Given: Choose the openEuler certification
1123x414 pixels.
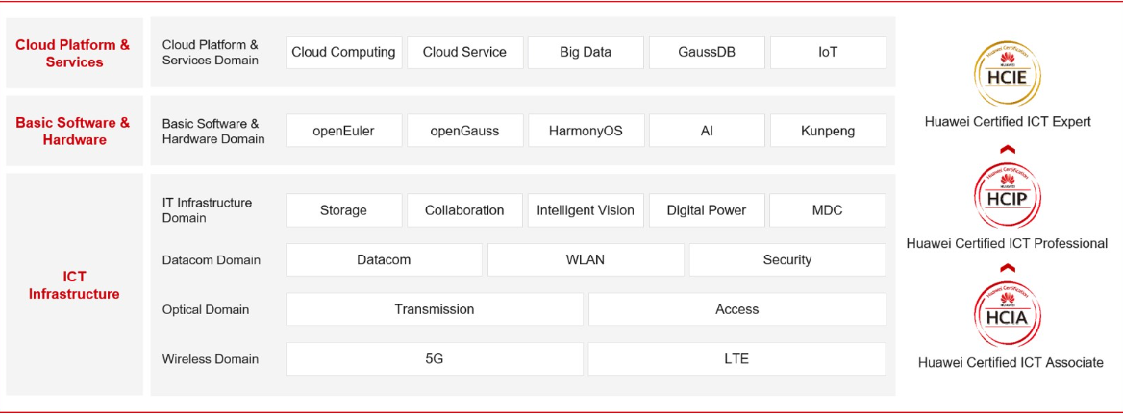Looking at the screenshot, I should point(344,131).
